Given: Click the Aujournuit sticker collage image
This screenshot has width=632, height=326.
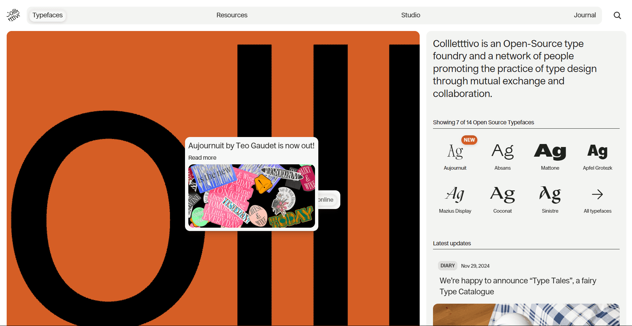Looking at the screenshot, I should (x=252, y=196).
